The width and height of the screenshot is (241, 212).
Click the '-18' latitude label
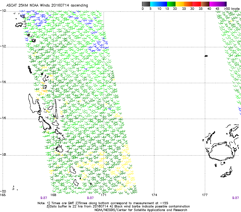point(3,154)
